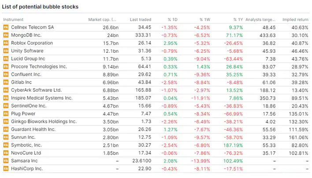The width and height of the screenshot is (312, 178).
Task: Select the Plug Power instrument name
Action: tap(23, 114)
